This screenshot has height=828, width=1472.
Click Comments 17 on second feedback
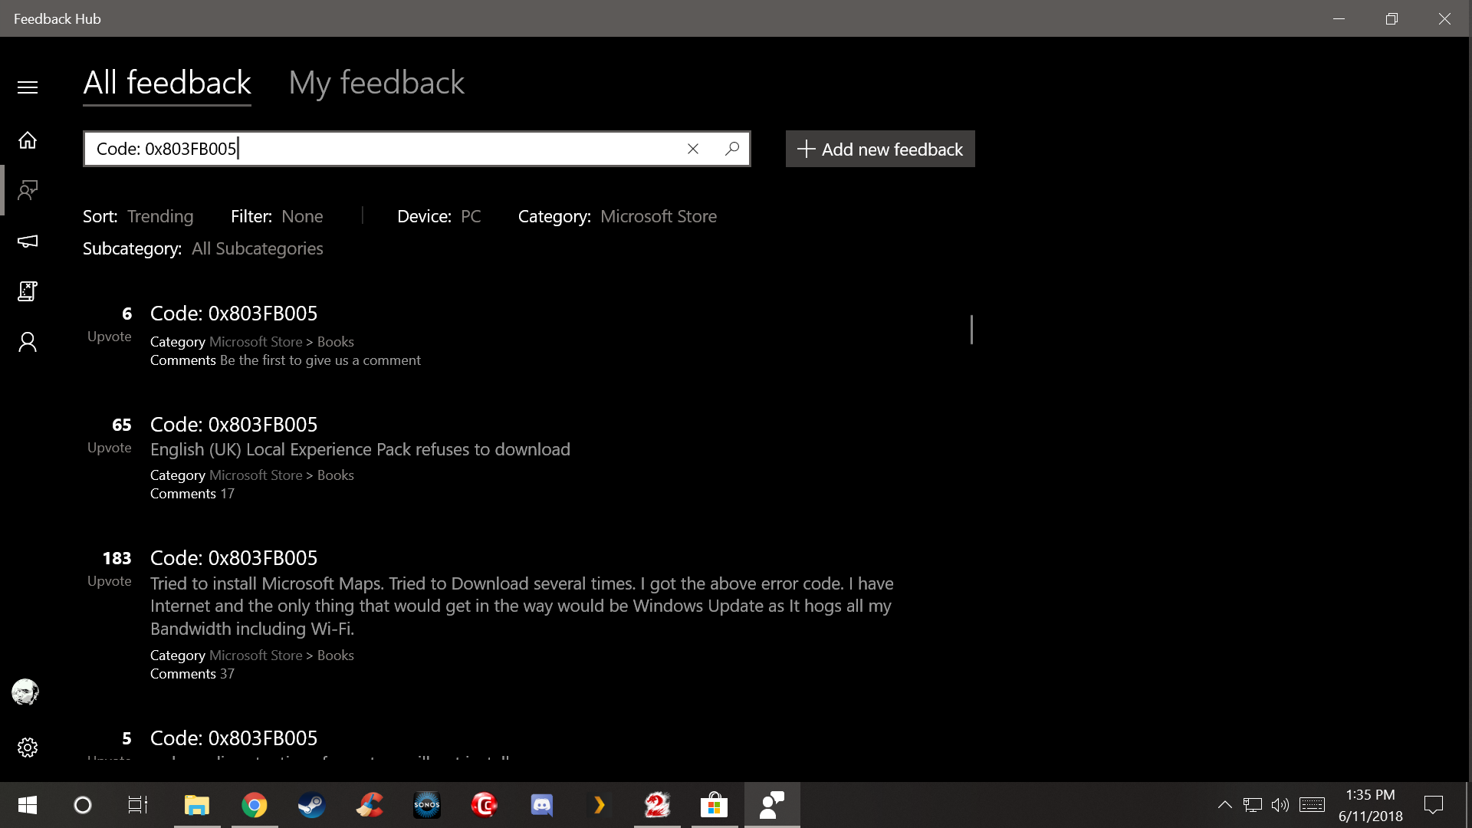[x=192, y=494]
